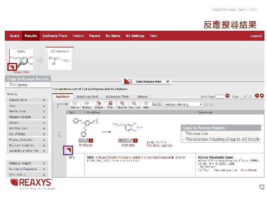The image size is (267, 200).
Task: Click the Create Alert link
Action: 21,72
